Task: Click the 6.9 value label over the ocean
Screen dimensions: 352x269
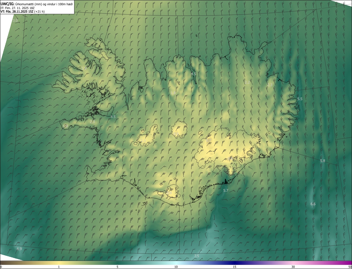Action: (x=19, y=249)
